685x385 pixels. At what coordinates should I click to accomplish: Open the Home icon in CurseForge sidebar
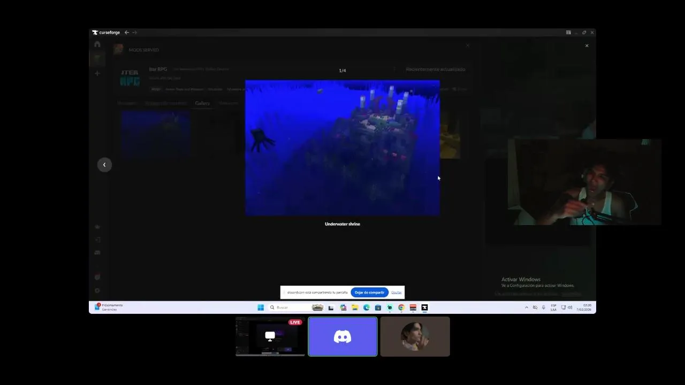tap(97, 44)
